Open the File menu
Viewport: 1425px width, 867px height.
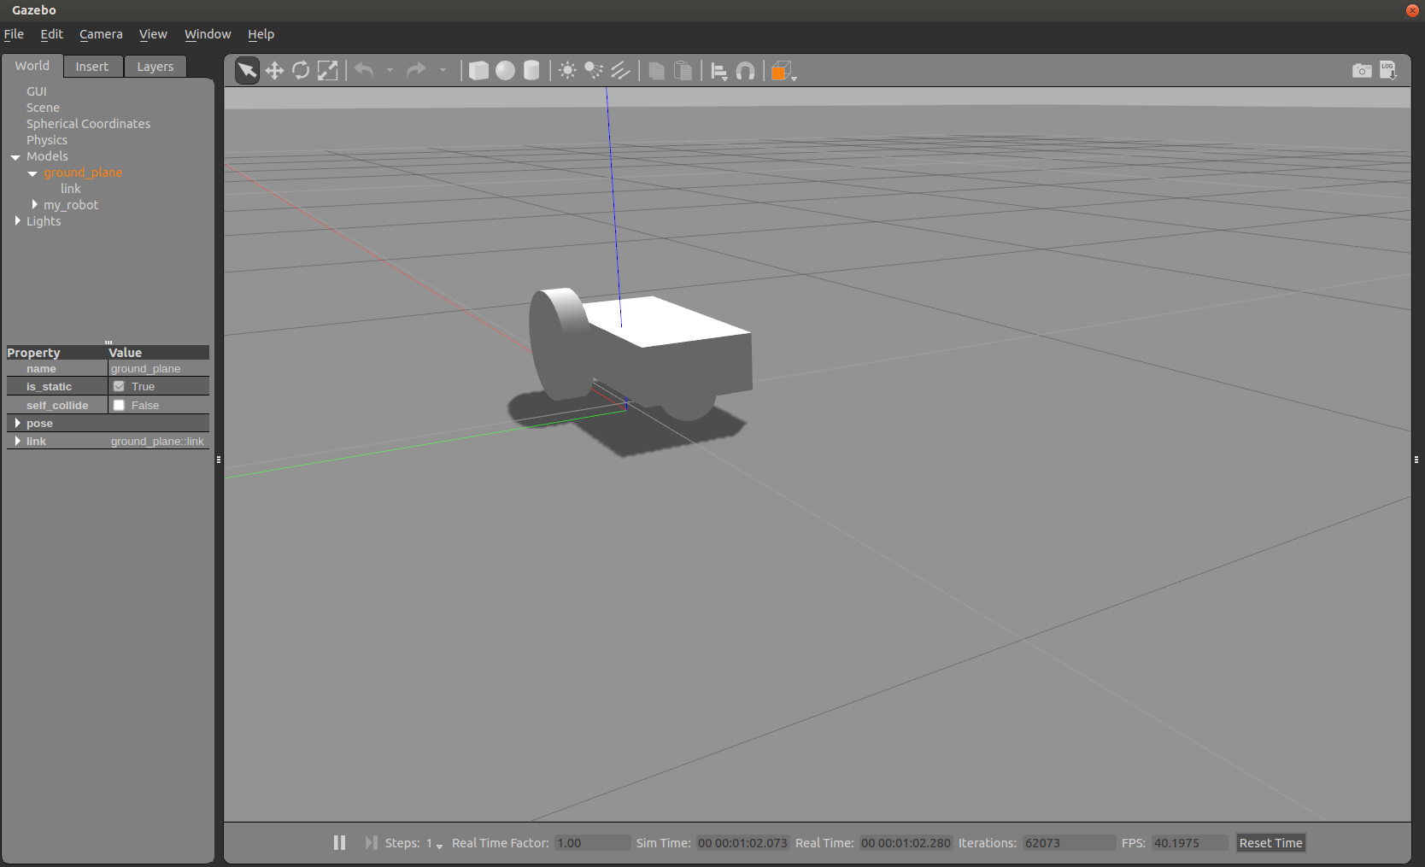pyautogui.click(x=14, y=34)
